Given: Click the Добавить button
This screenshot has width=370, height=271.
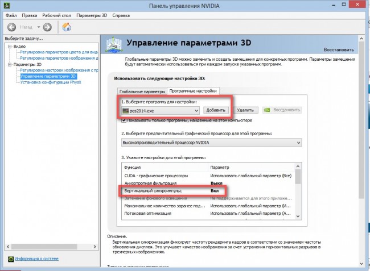Looking at the screenshot, I should pyautogui.click(x=216, y=110).
